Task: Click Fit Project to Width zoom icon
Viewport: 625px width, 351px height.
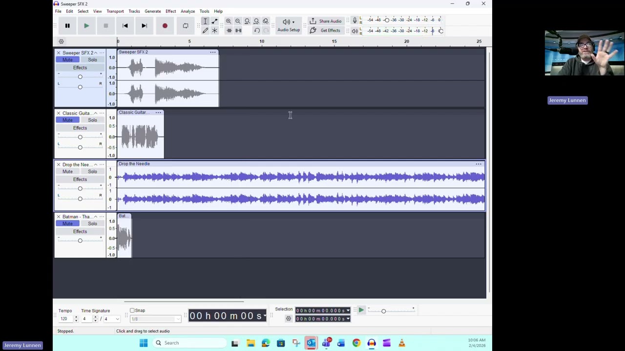Action: click(256, 21)
